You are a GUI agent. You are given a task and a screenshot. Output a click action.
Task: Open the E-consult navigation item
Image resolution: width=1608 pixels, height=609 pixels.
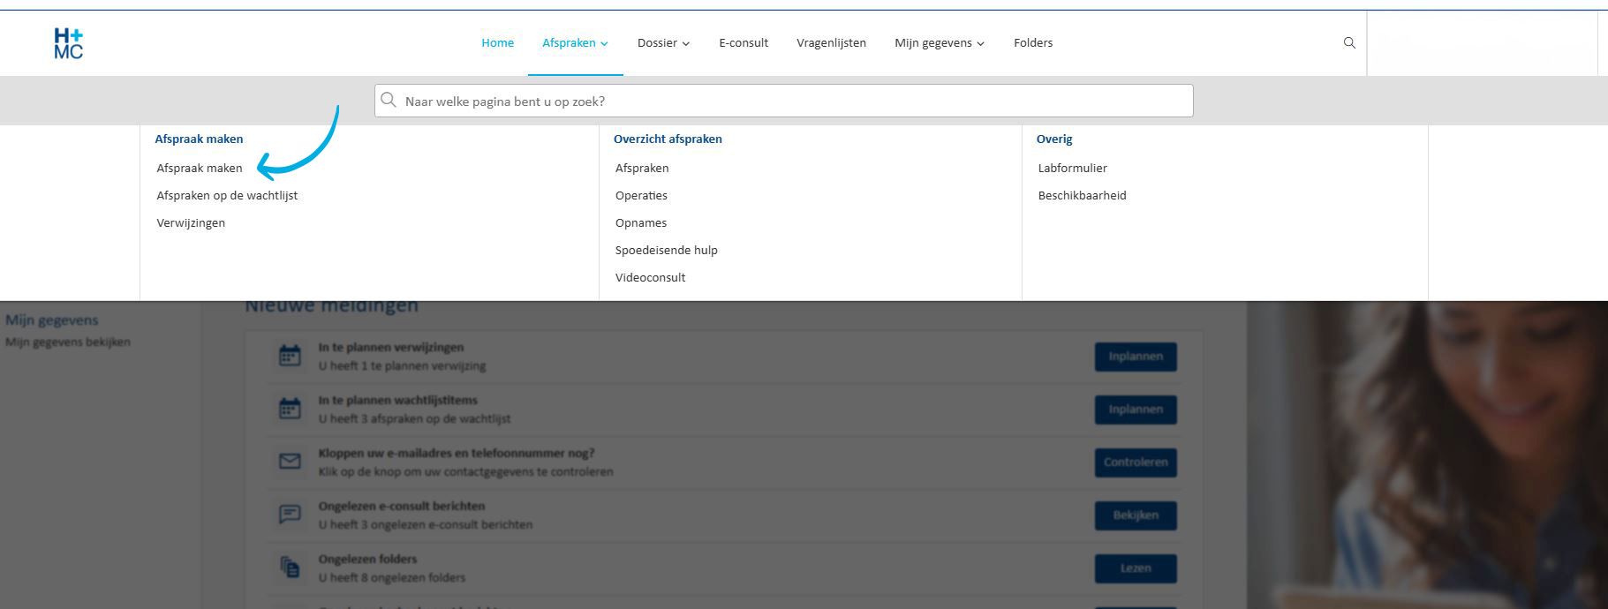744,43
